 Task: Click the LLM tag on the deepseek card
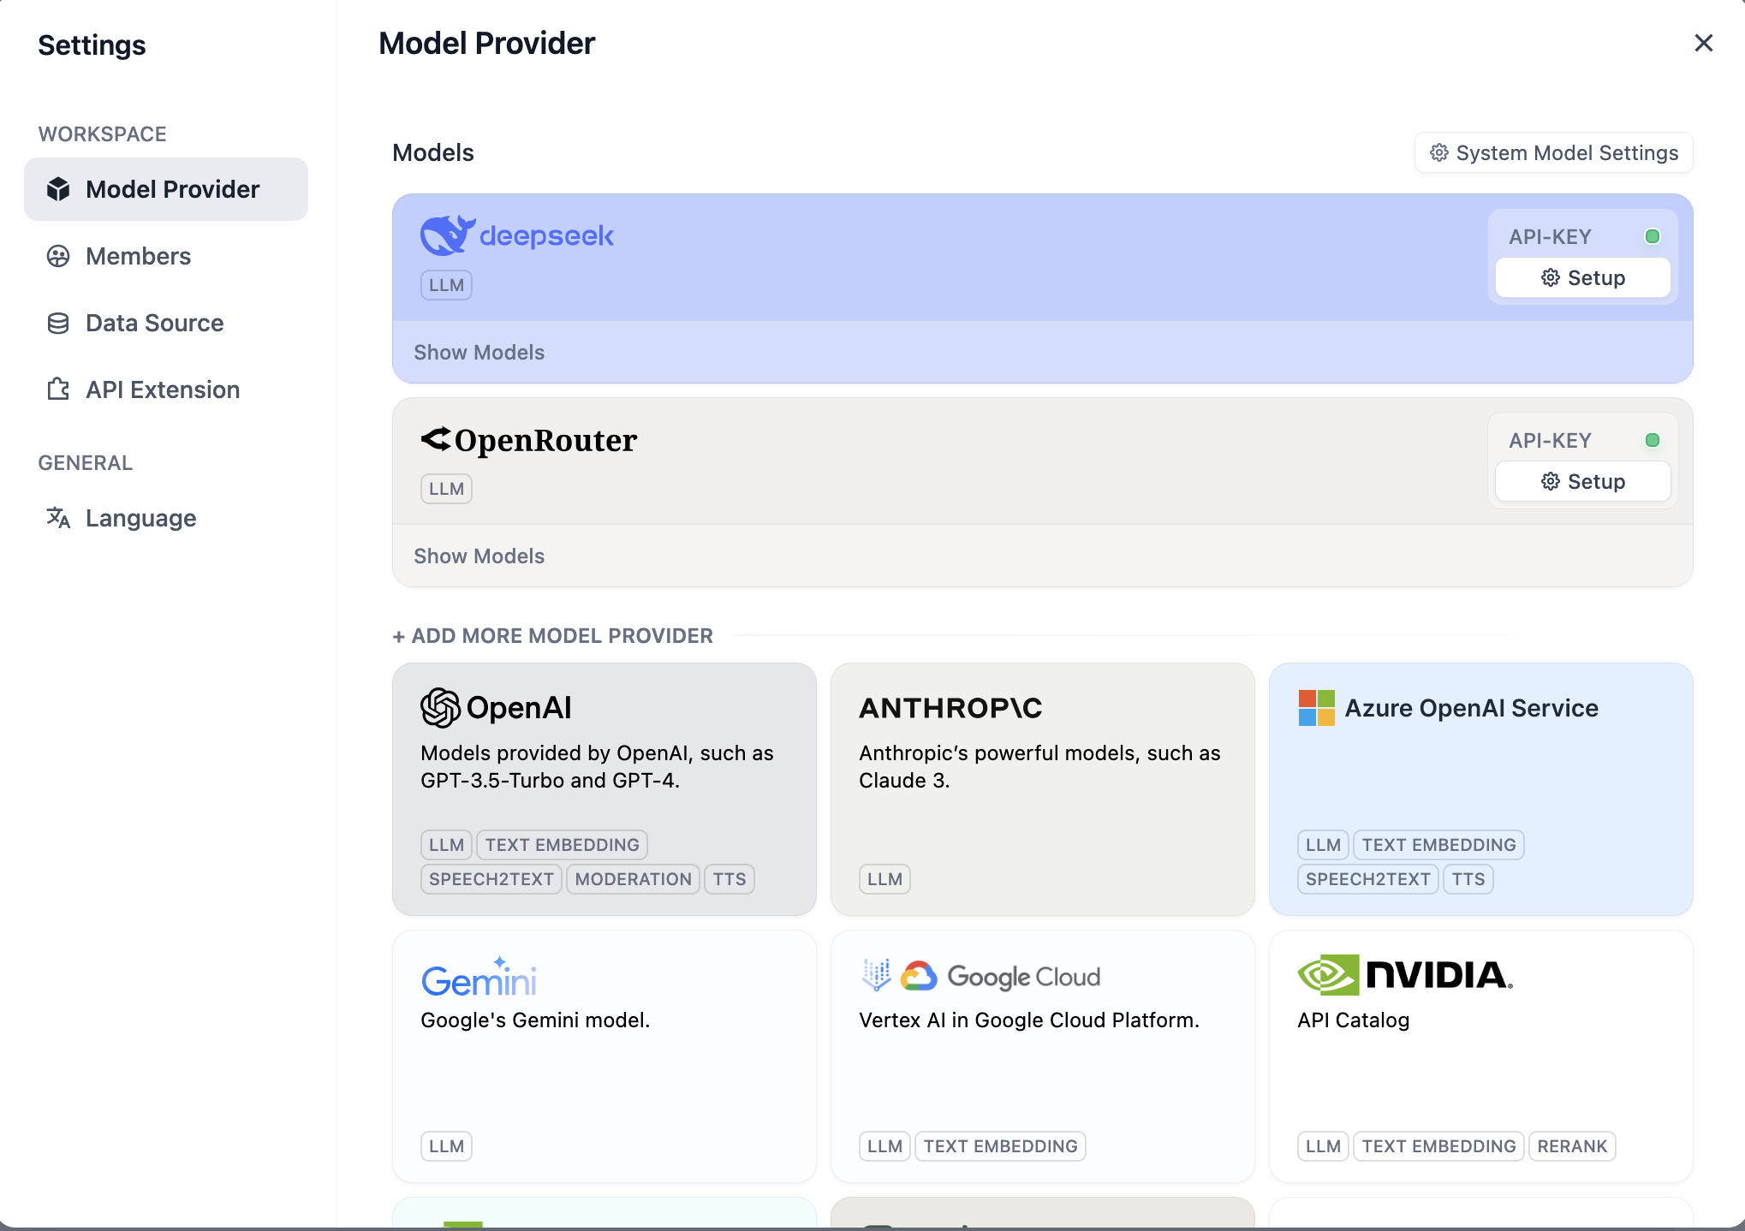(x=446, y=285)
